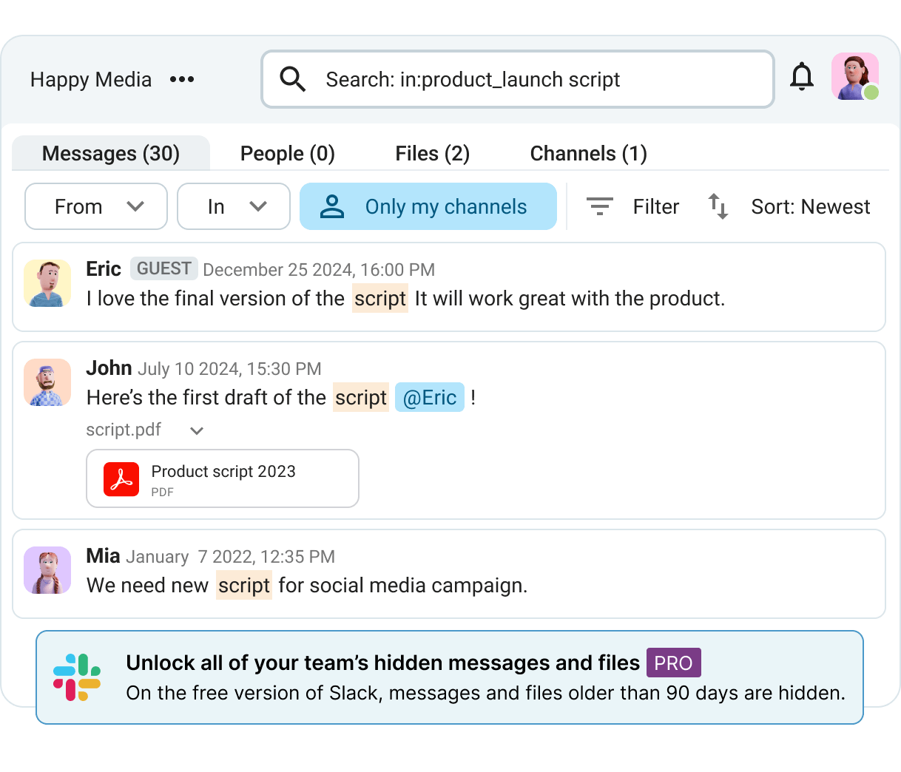This screenshot has width=901, height=772.
Task: Open the In dropdown
Action: (x=234, y=206)
